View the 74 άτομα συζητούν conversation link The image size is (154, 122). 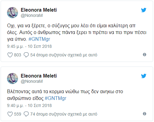64,114
